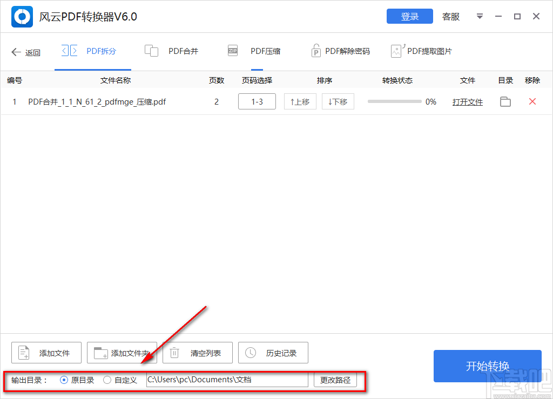
Task: Select the image icon for PDF提取图片
Action: tap(397, 50)
